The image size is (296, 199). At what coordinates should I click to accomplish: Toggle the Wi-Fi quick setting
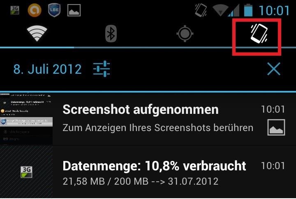(37, 34)
